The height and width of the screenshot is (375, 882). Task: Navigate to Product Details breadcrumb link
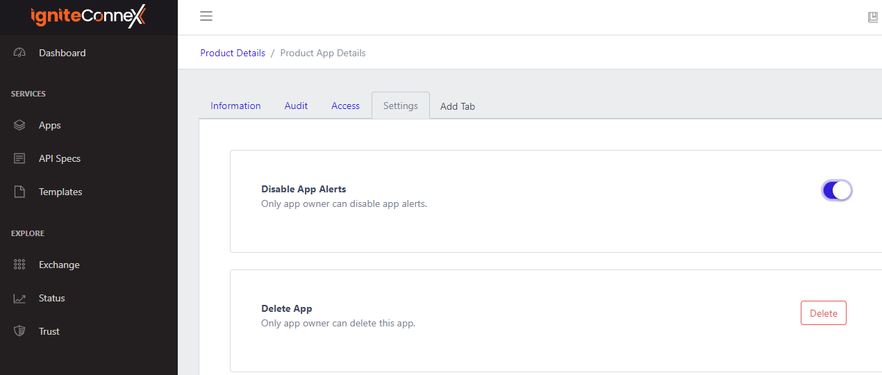(233, 53)
